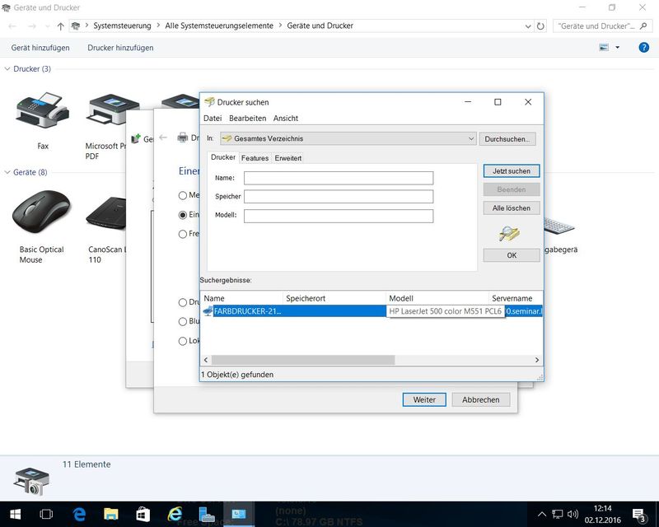This screenshot has width=659, height=527.
Task: Open help with the blue question mark
Action: pos(644,48)
